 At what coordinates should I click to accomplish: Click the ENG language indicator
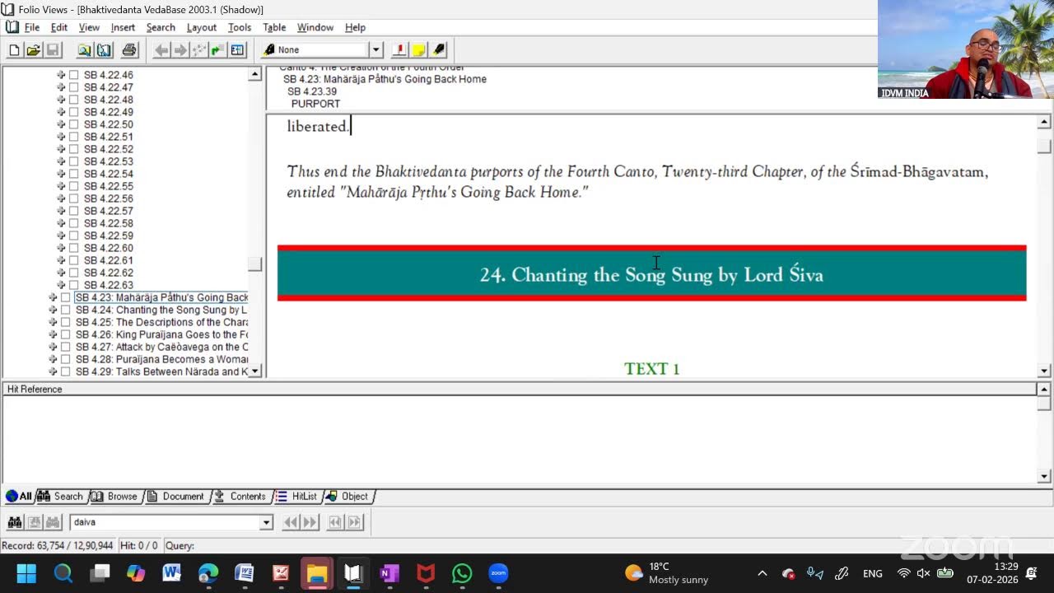click(x=873, y=573)
